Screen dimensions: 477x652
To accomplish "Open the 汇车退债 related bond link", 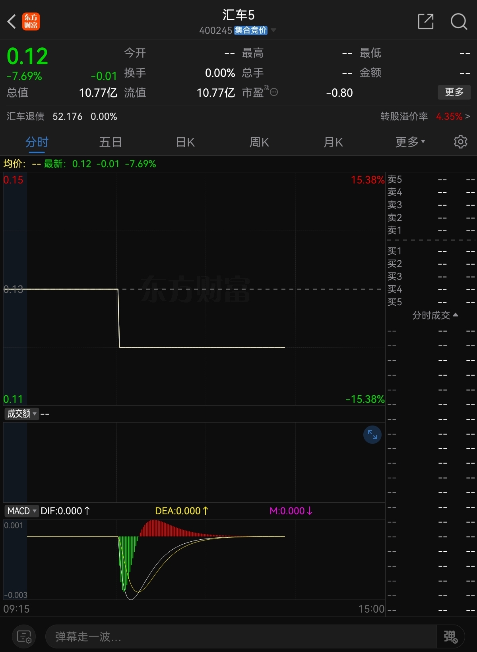I will click(x=25, y=117).
